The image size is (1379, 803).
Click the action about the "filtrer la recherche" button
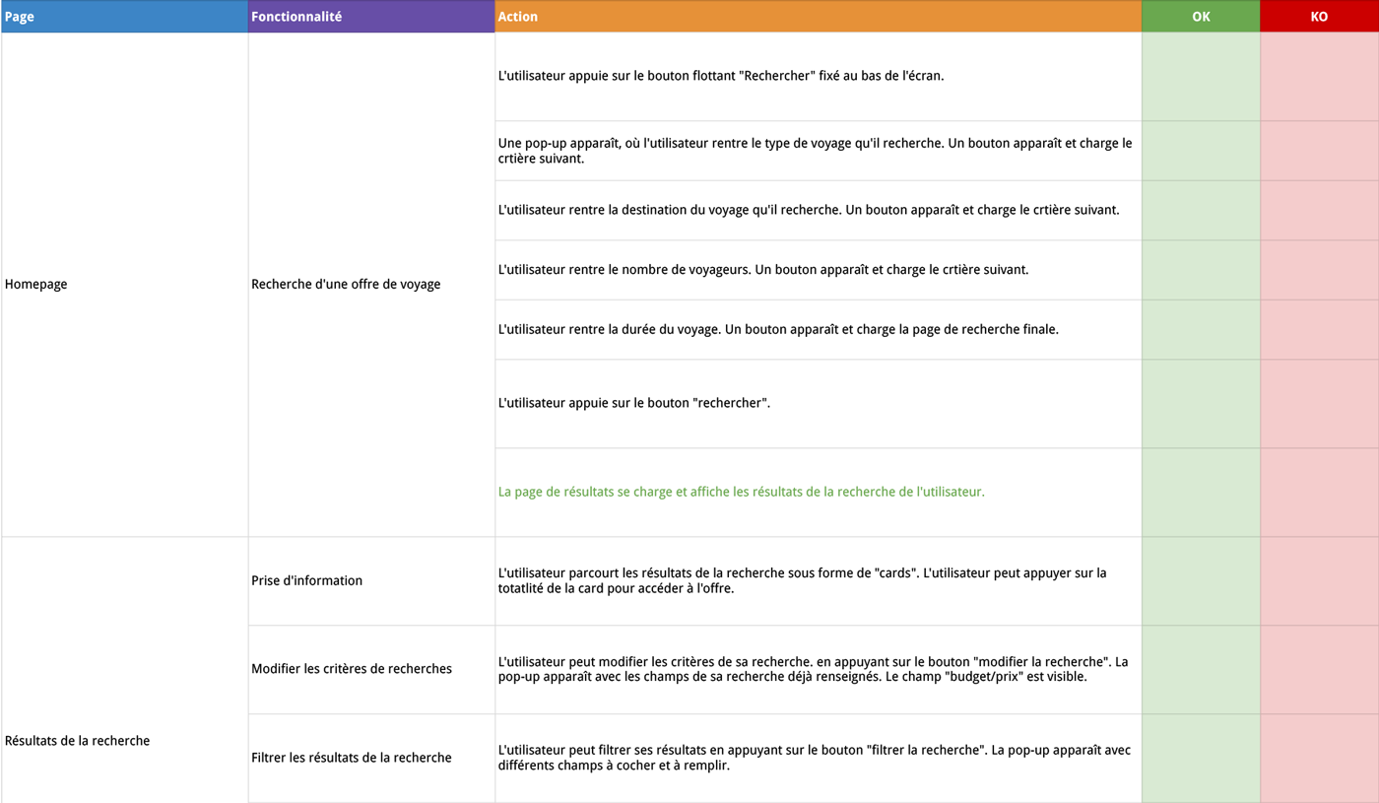pyautogui.click(x=819, y=759)
